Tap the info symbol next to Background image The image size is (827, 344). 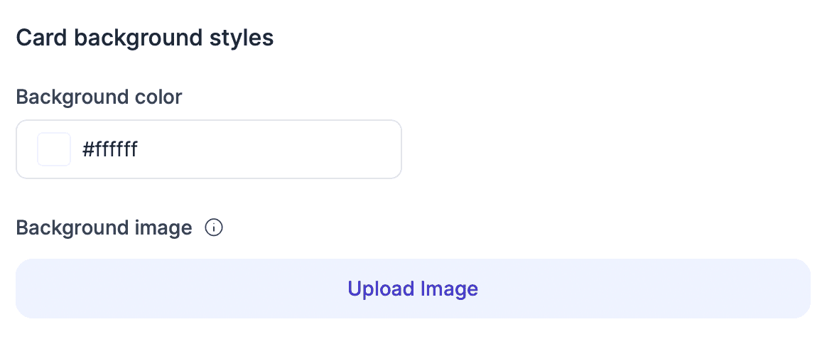coord(214,228)
